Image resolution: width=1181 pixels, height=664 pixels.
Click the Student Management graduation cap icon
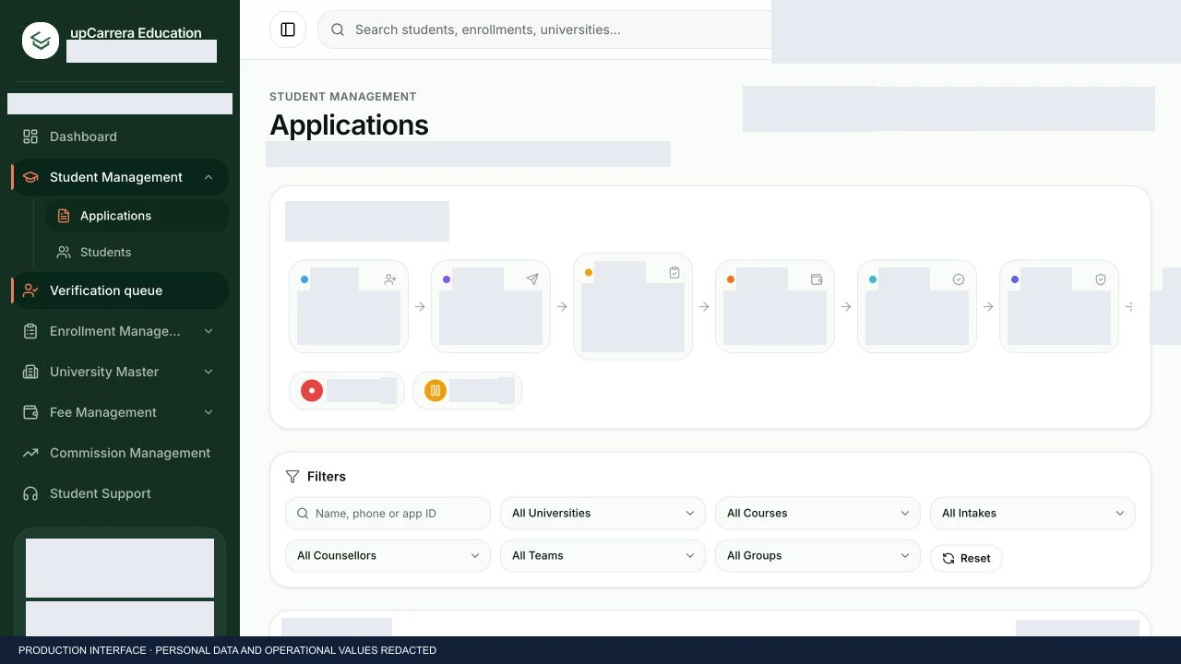pyautogui.click(x=30, y=177)
